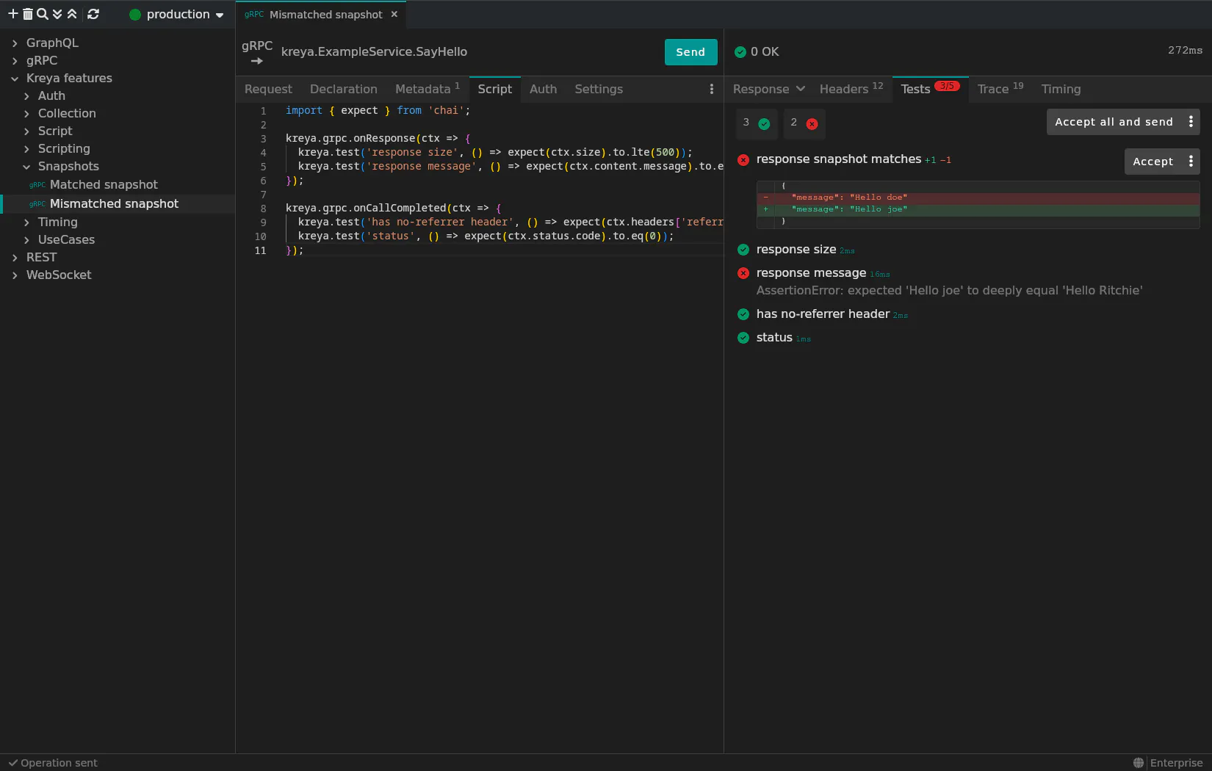The width and height of the screenshot is (1212, 771).
Task: Click the plus icon to add new item
Action: tap(12, 14)
